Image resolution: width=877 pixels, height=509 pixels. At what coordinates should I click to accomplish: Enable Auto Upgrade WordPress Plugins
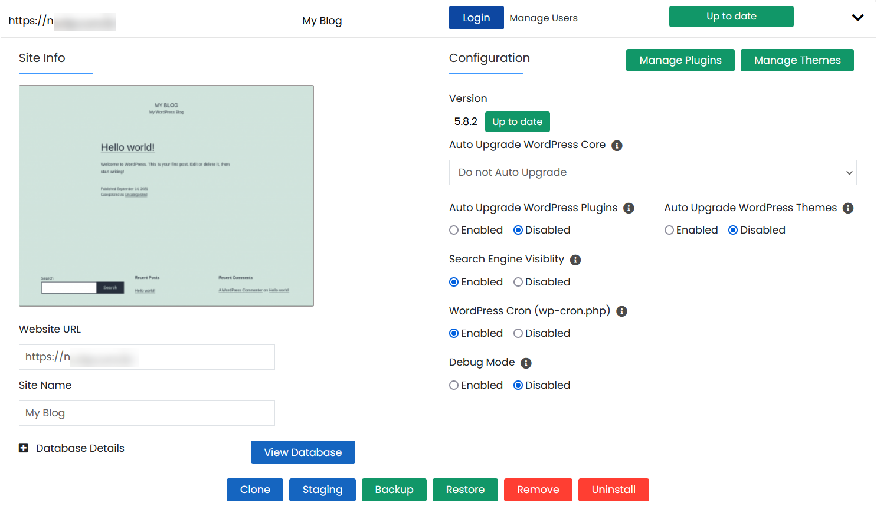(x=453, y=230)
